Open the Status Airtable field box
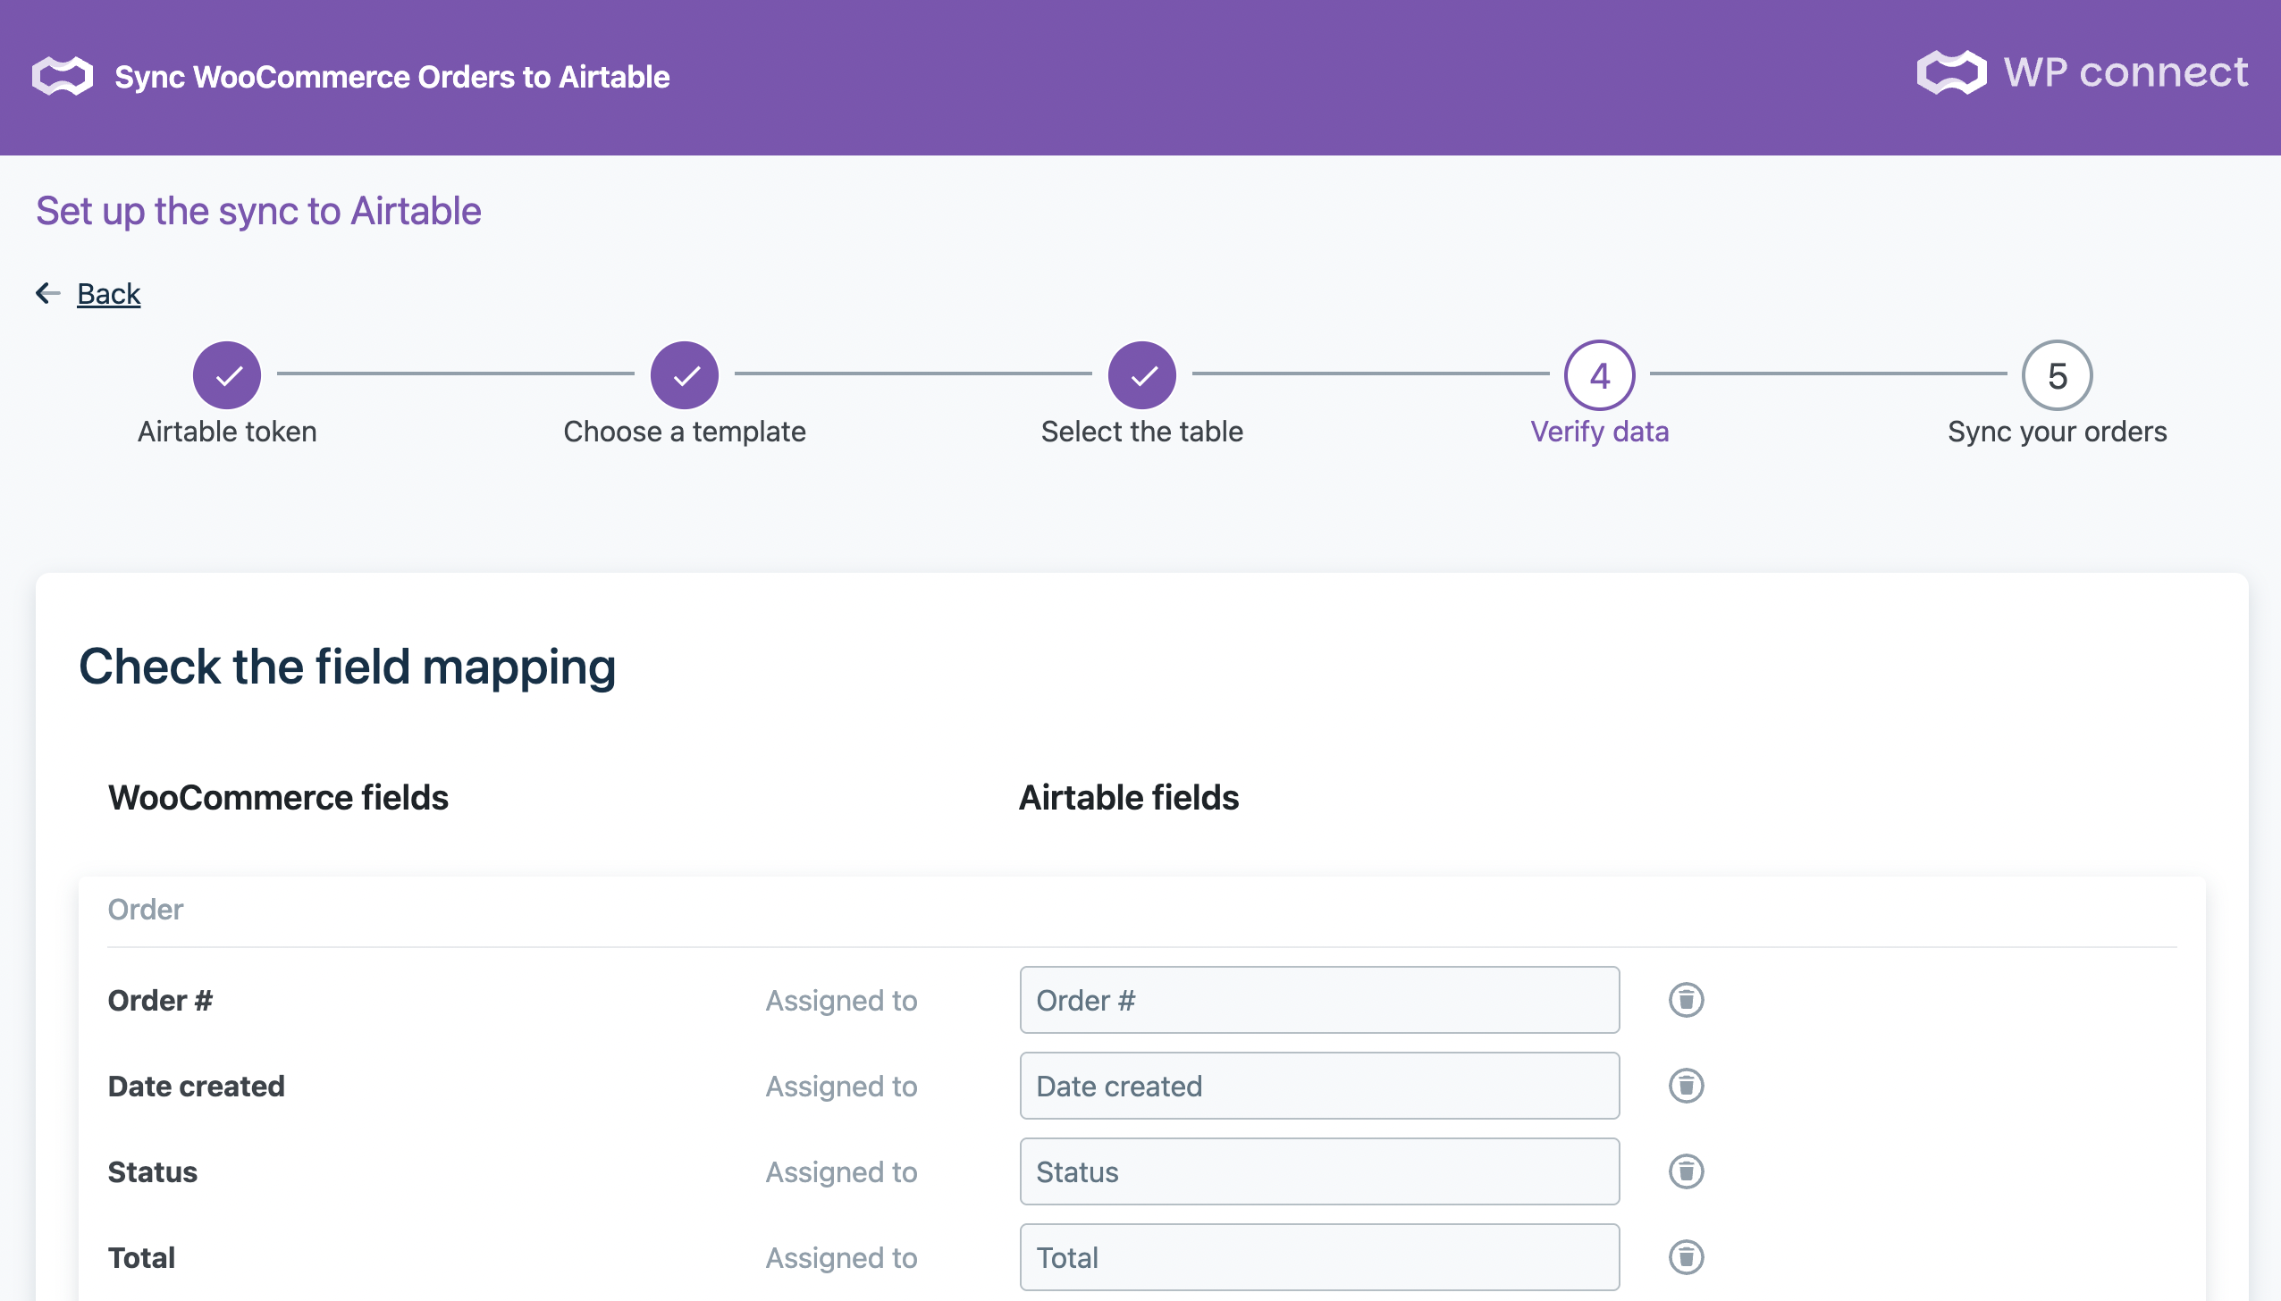The image size is (2281, 1301). [1319, 1171]
